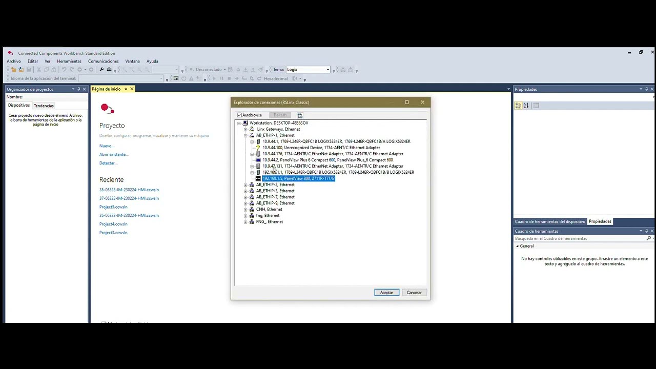Screen dimensions: 656x369
Task: Open recent project Project4.ccwsln
Action: (113, 224)
